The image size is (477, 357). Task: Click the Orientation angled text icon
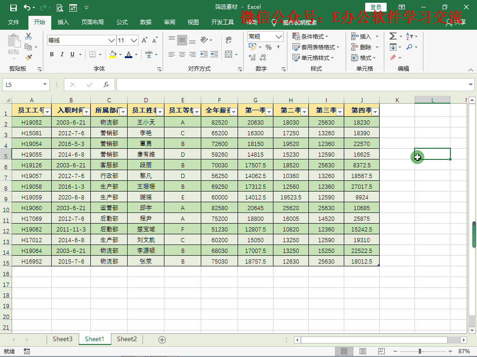tap(204, 40)
